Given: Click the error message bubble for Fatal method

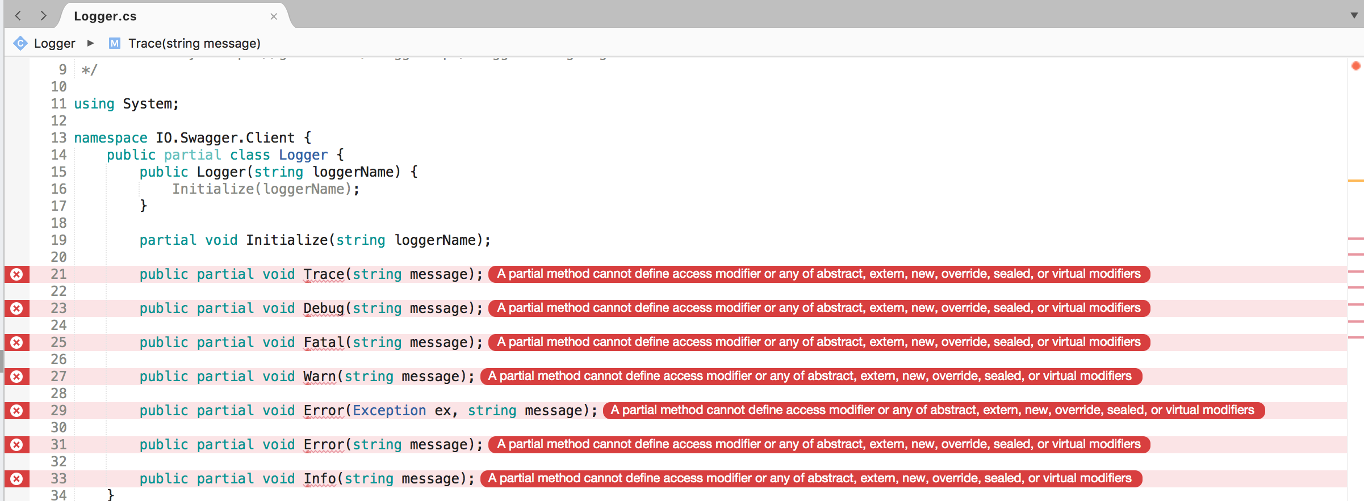Looking at the screenshot, I should click(819, 342).
